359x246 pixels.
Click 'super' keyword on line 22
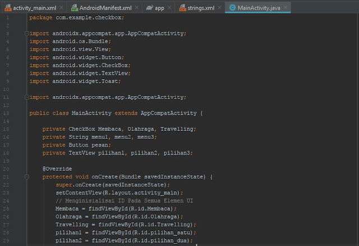click(x=64, y=185)
